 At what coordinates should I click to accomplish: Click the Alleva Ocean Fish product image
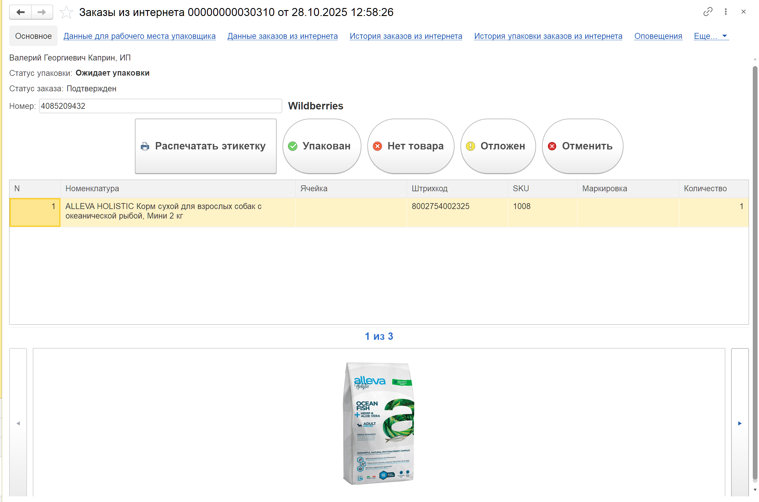(x=378, y=423)
